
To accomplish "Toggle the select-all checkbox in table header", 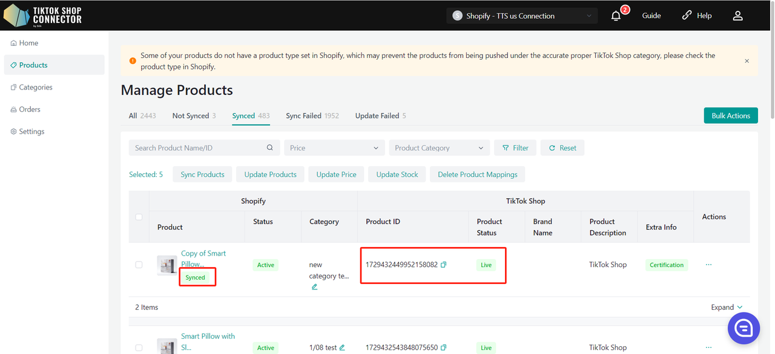I will 139,217.
